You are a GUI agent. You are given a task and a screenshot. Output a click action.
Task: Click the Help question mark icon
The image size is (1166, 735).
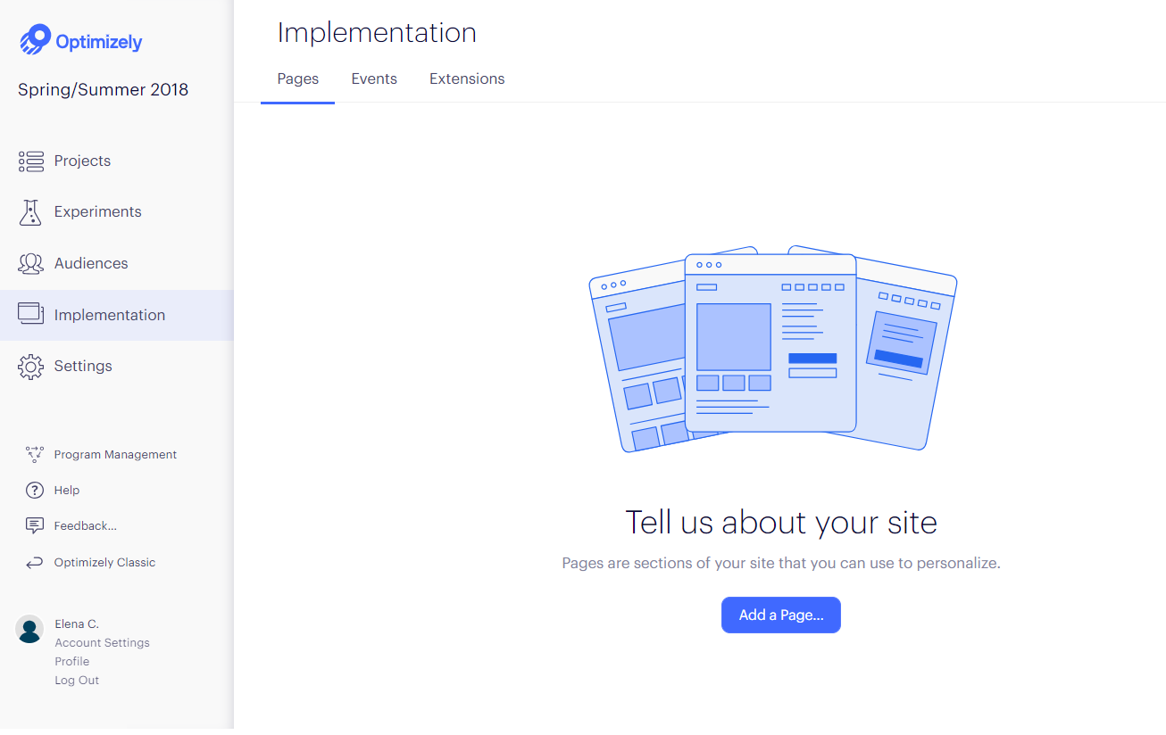coord(35,491)
